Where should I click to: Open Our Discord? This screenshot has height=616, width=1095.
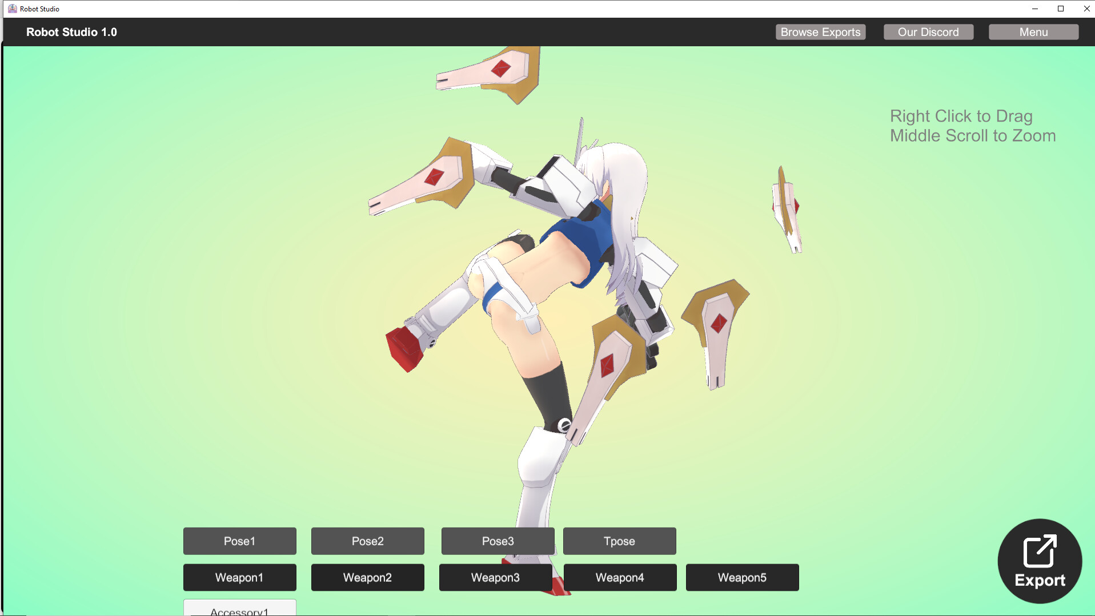coord(928,32)
